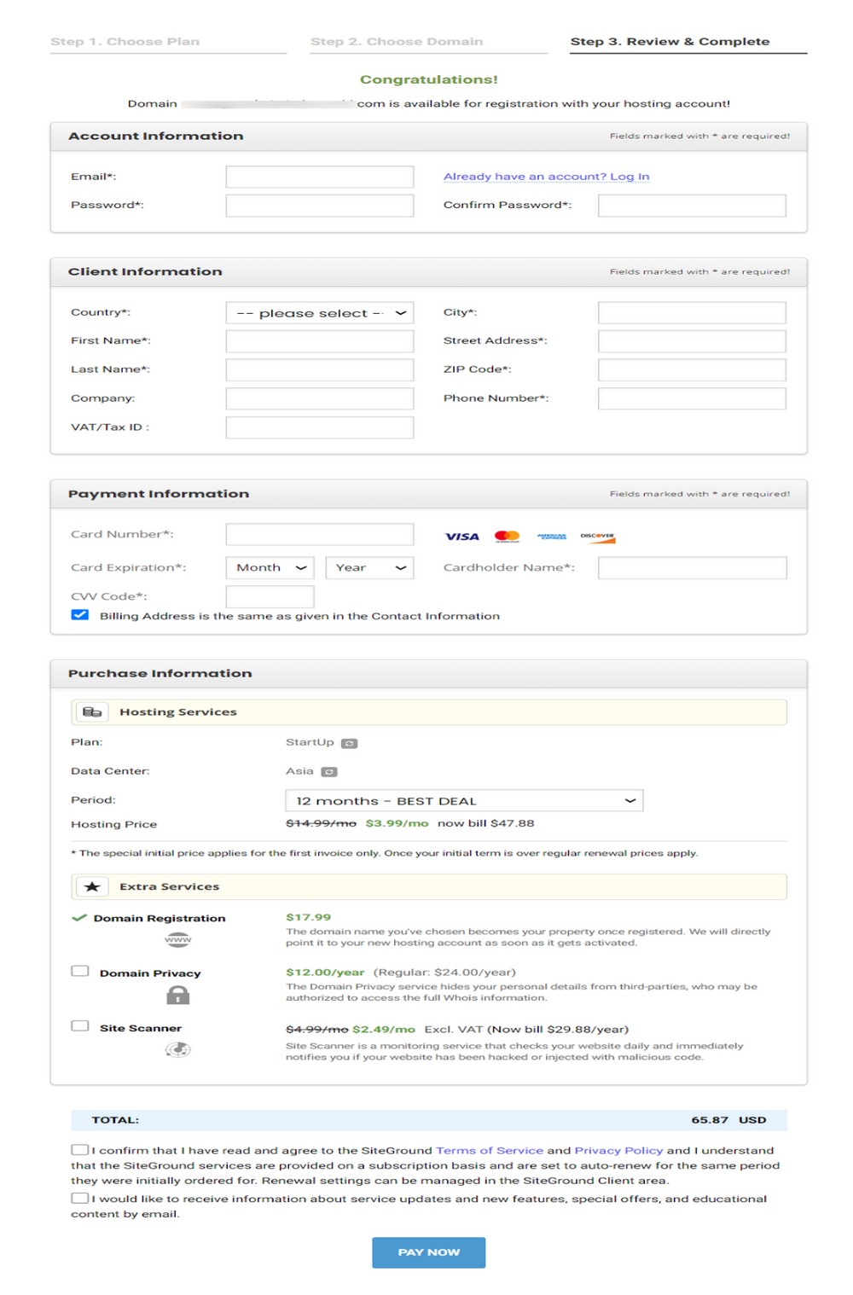Click the American Express logo
The image size is (853, 1295).
[552, 537]
